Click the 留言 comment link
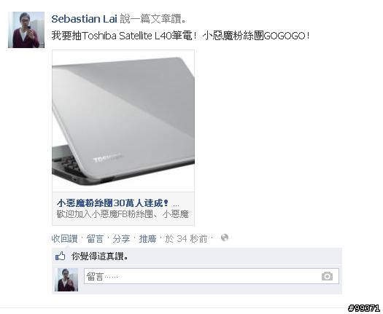 (95, 239)
